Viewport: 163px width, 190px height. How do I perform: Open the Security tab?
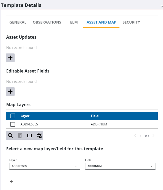pyautogui.click(x=131, y=22)
